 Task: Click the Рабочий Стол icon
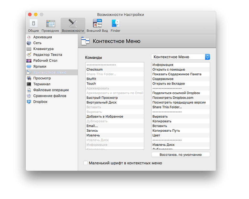coord(29,60)
